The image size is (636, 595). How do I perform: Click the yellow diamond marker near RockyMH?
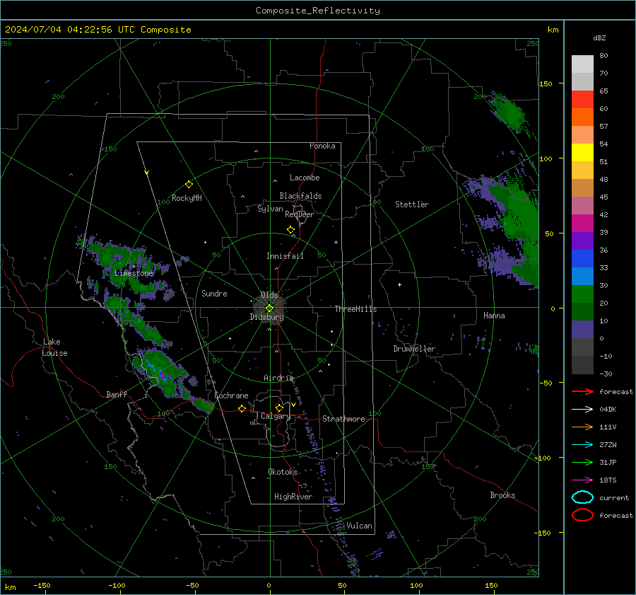189,185
